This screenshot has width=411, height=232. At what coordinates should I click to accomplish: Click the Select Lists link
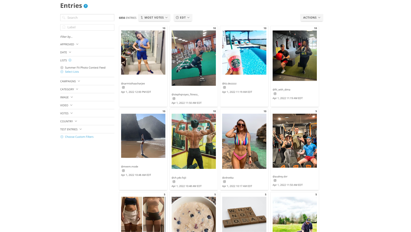coord(72,72)
